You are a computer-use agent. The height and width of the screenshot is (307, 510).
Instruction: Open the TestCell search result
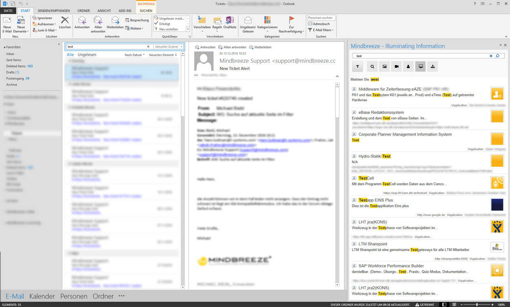pos(366,178)
